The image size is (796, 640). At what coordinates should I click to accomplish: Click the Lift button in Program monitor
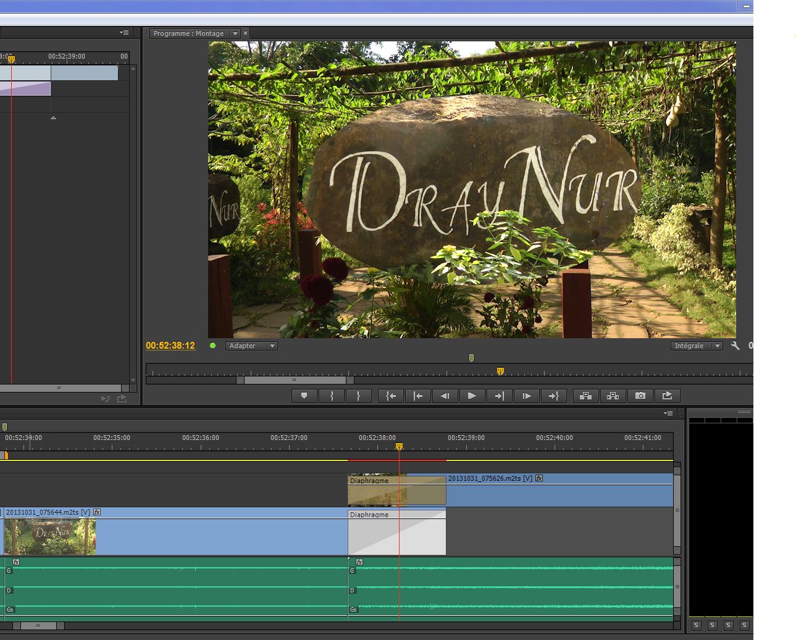click(x=585, y=396)
